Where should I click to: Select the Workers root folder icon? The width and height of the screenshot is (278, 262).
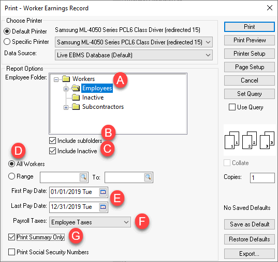(x=66, y=78)
